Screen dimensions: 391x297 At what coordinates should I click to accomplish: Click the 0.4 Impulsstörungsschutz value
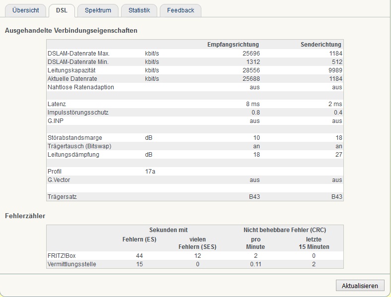pos(338,113)
